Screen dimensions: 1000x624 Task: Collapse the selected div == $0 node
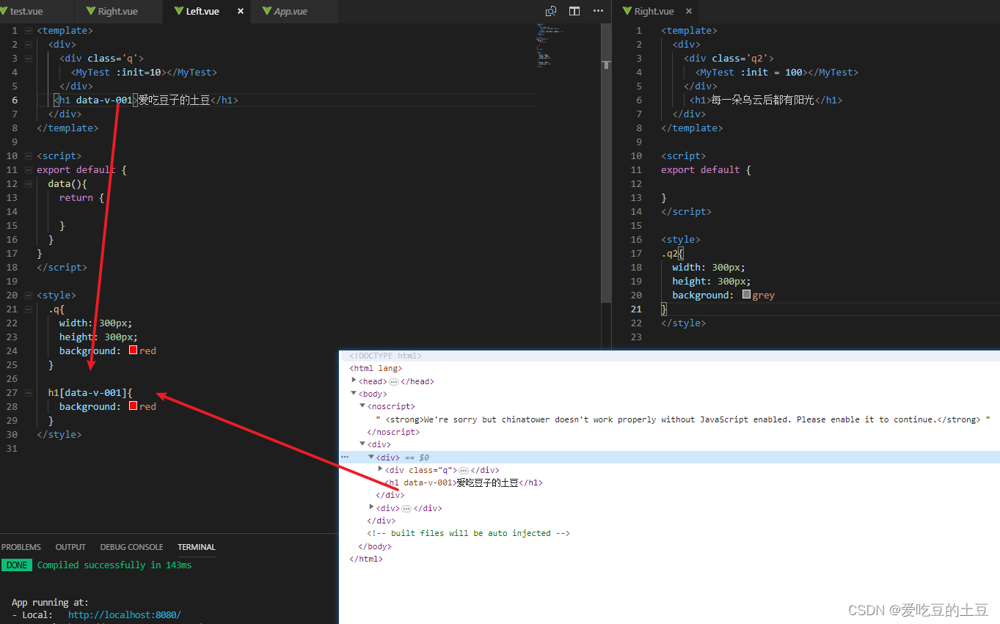pos(371,457)
